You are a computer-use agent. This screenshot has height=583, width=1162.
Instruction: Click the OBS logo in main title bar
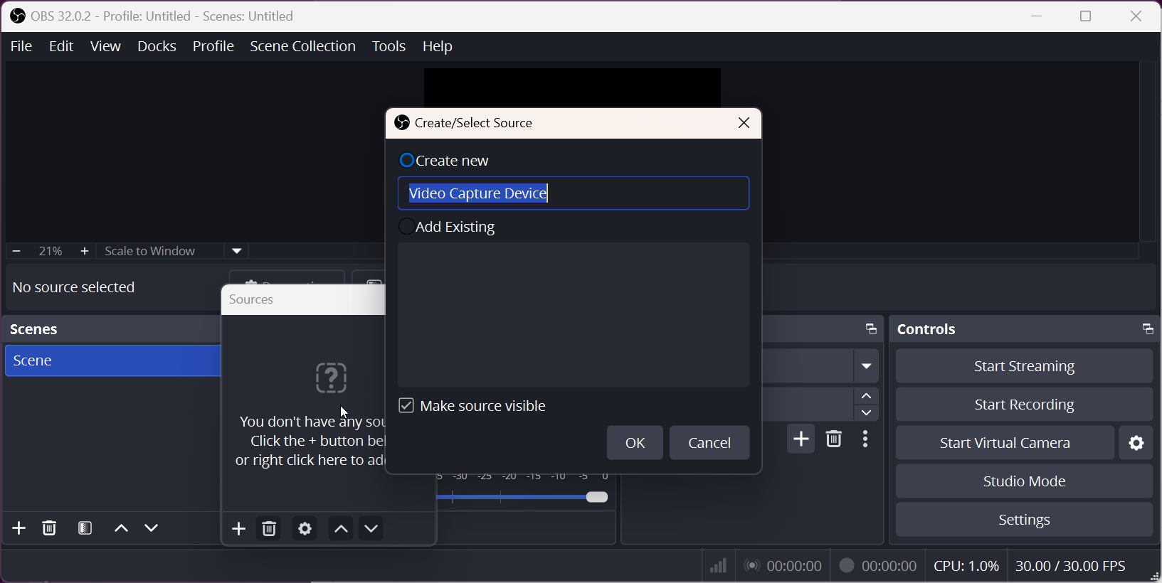(18, 16)
